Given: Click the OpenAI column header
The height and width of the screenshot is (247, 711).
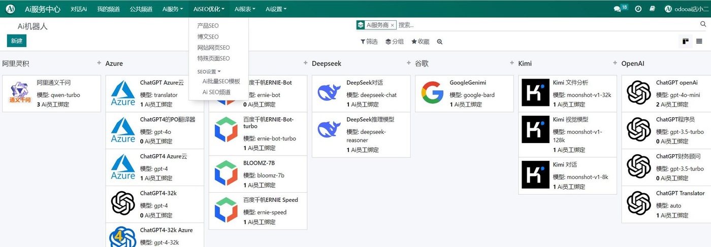Looking at the screenshot, I should coord(633,64).
